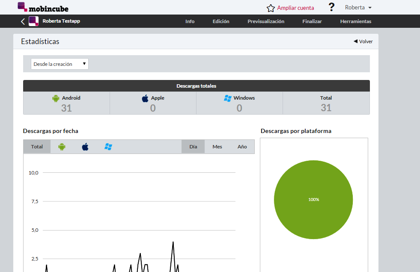Click the 100% label in pie chart

click(x=314, y=200)
